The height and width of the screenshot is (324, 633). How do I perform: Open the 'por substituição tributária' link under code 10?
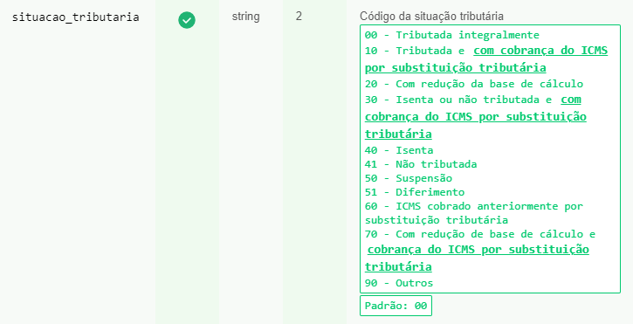456,67
